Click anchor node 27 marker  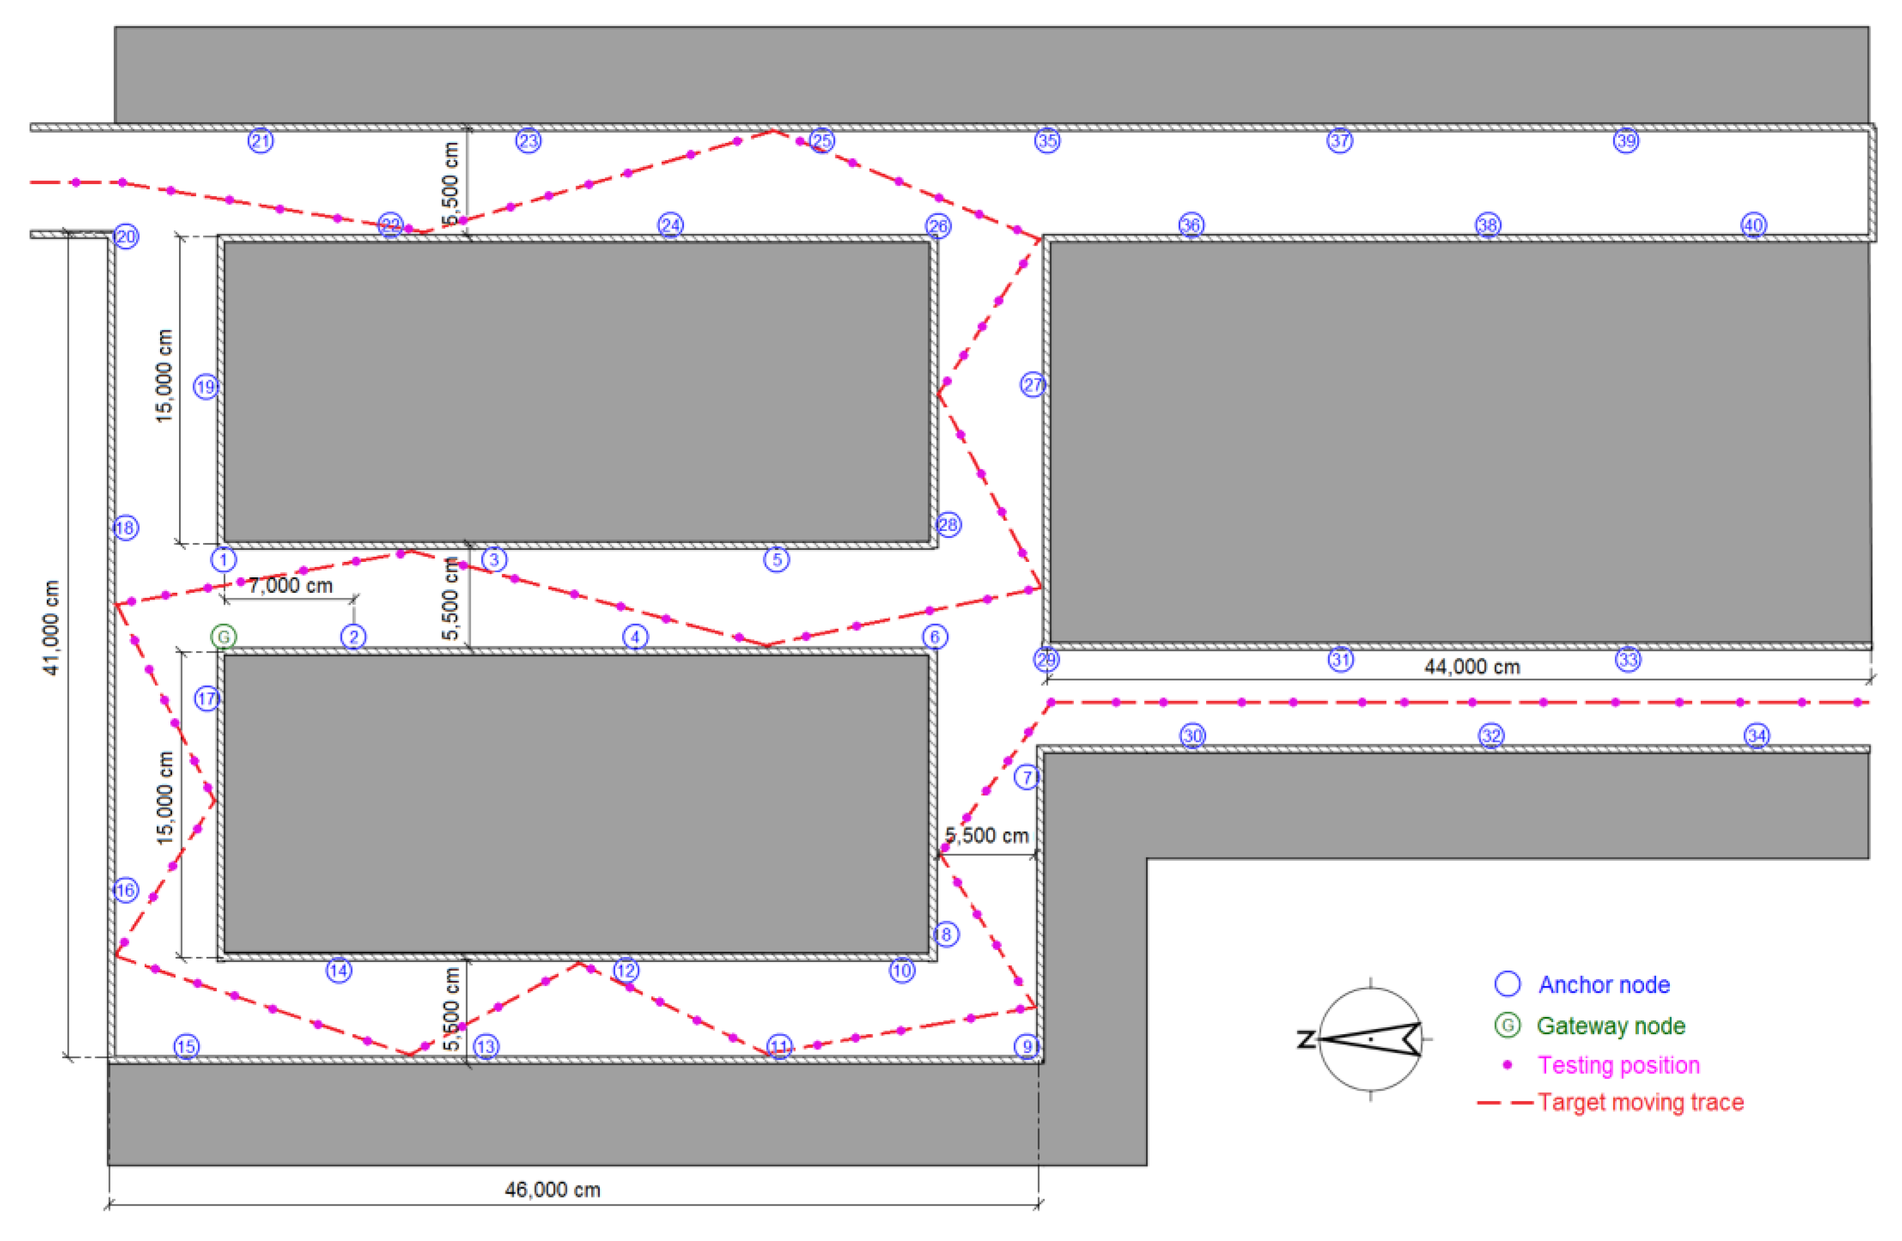pyautogui.click(x=1033, y=385)
